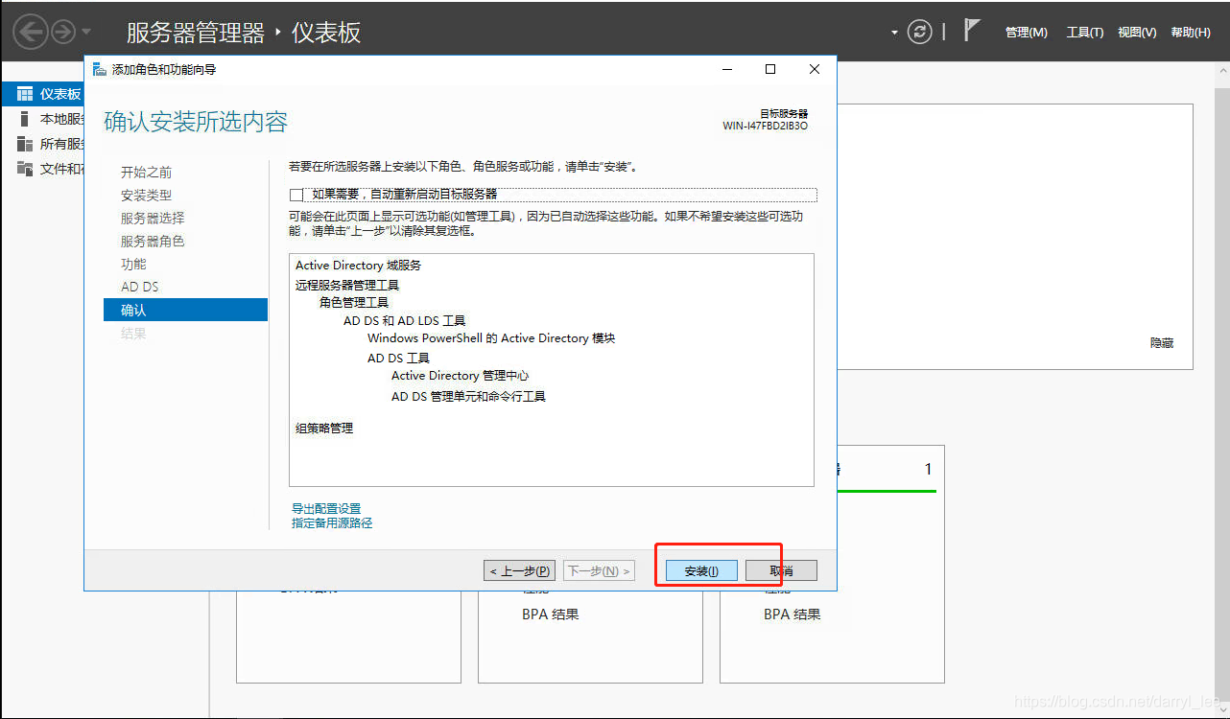The width and height of the screenshot is (1230, 719).
Task: Click the 上一步(P) button
Action: click(519, 570)
